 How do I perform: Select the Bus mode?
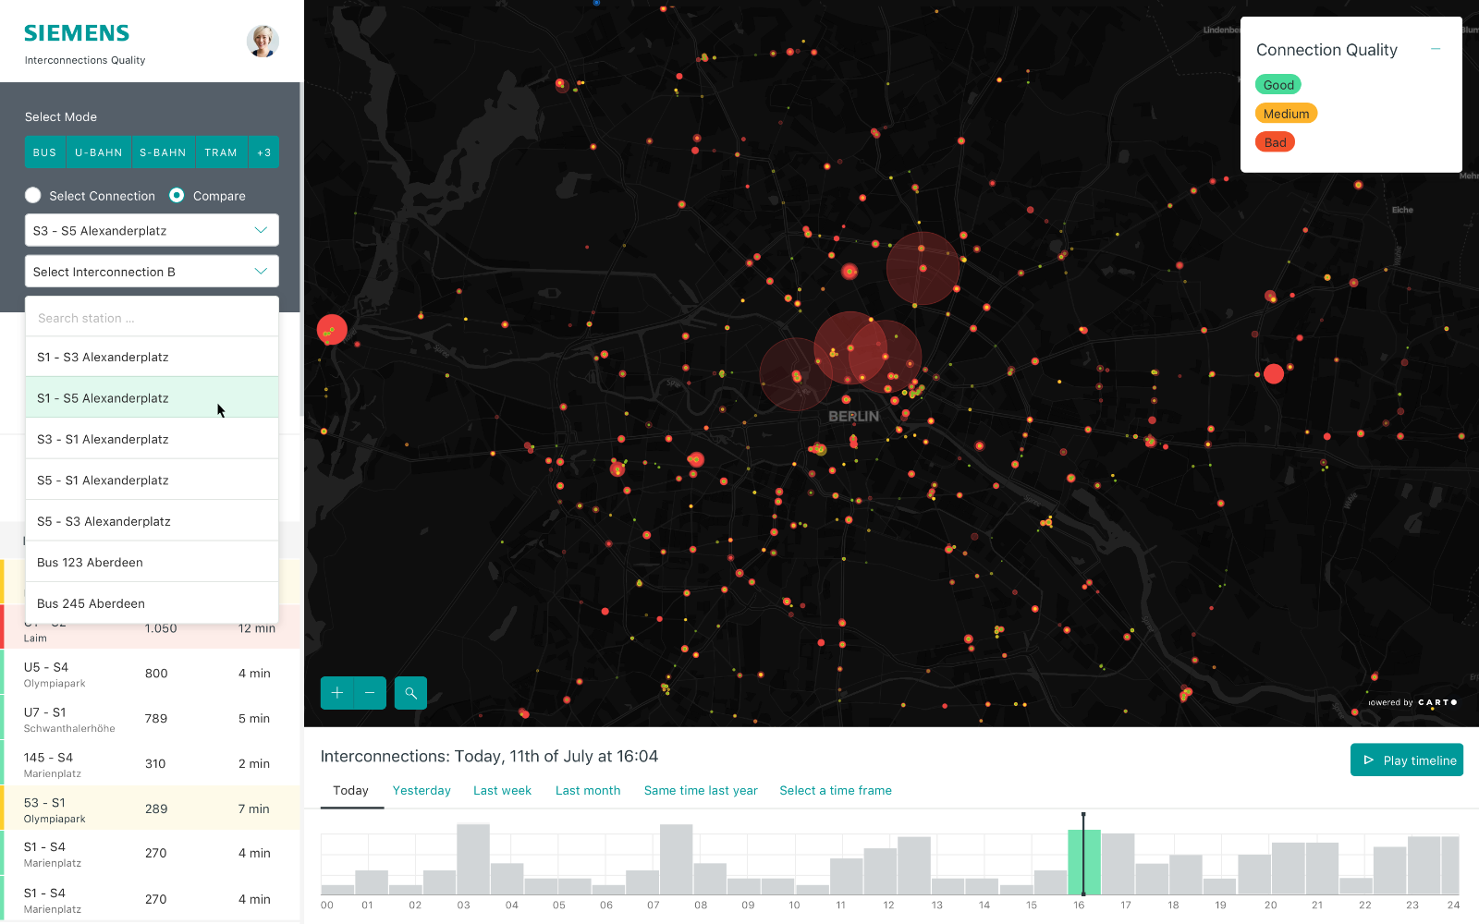click(44, 152)
